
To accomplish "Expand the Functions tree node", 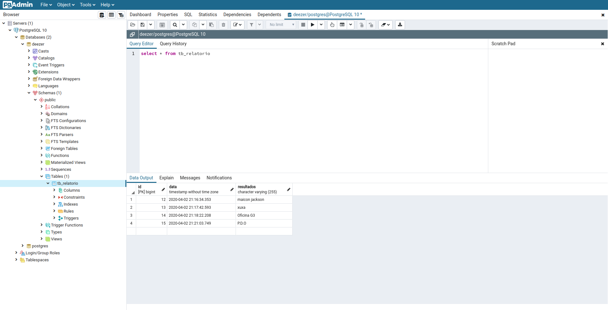I will point(41,155).
